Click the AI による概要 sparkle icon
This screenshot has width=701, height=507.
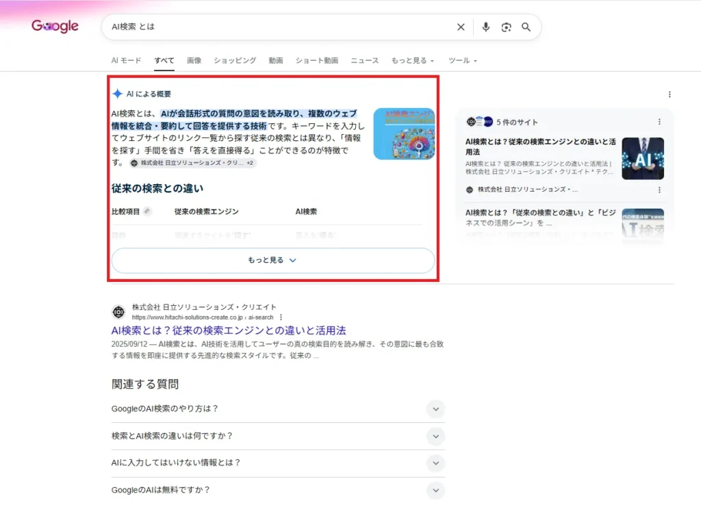[x=117, y=94]
